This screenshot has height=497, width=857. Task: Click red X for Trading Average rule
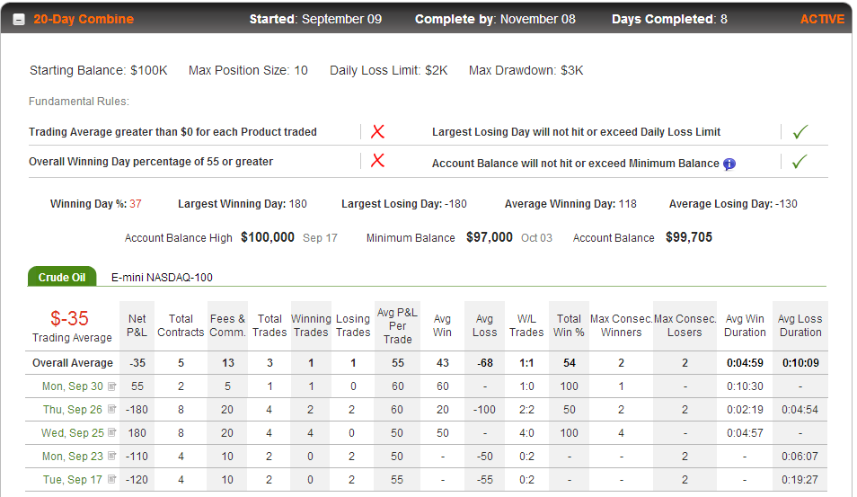(377, 131)
